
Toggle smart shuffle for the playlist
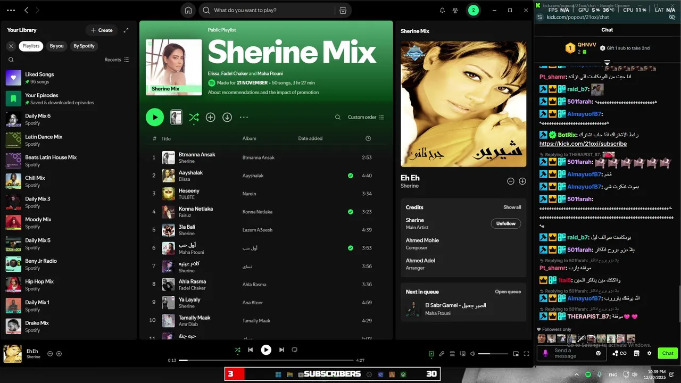[194, 117]
